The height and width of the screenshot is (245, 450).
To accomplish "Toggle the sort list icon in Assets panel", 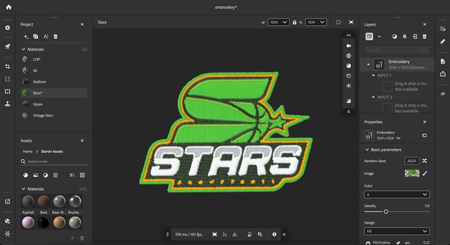I will [x=72, y=175].
